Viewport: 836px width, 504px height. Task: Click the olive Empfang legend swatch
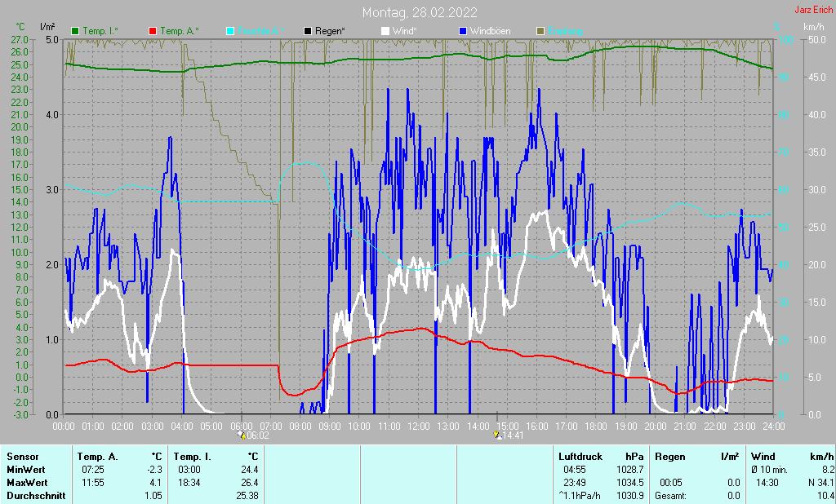pyautogui.click(x=540, y=31)
